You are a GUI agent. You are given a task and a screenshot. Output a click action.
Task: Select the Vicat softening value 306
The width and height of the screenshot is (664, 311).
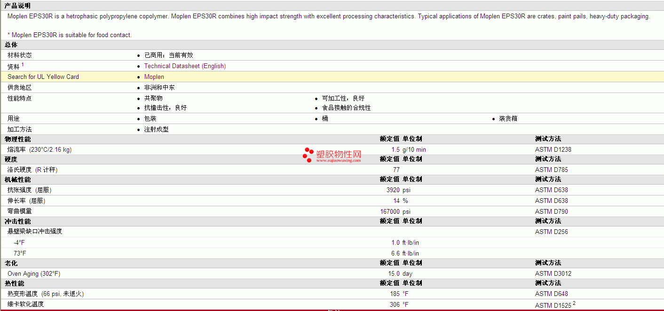click(x=395, y=305)
